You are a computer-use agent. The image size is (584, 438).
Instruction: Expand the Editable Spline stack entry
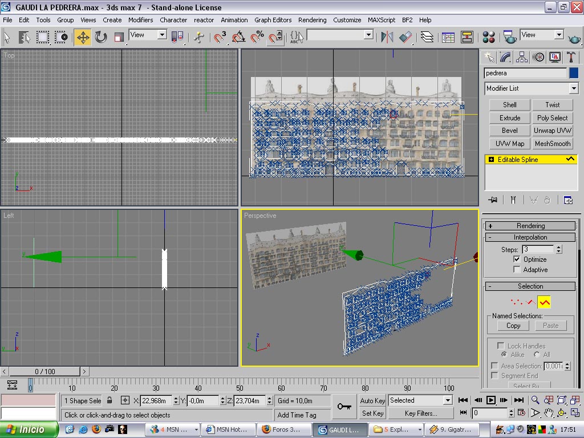point(491,160)
